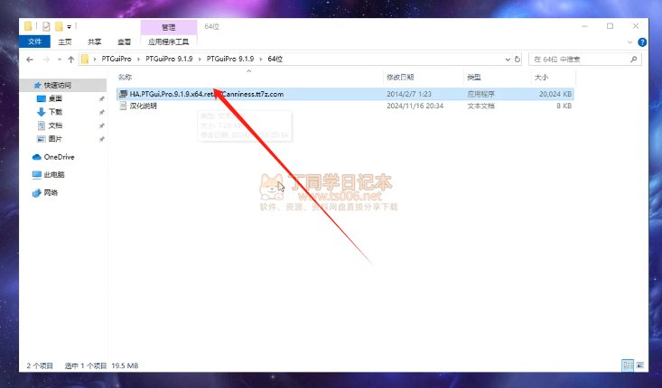Click the PTGui application file icon
The height and width of the screenshot is (388, 662).
[x=123, y=94]
